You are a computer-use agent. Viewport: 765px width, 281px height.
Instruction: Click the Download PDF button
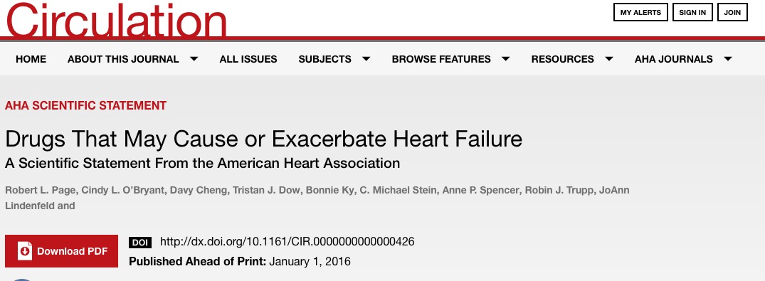point(61,250)
